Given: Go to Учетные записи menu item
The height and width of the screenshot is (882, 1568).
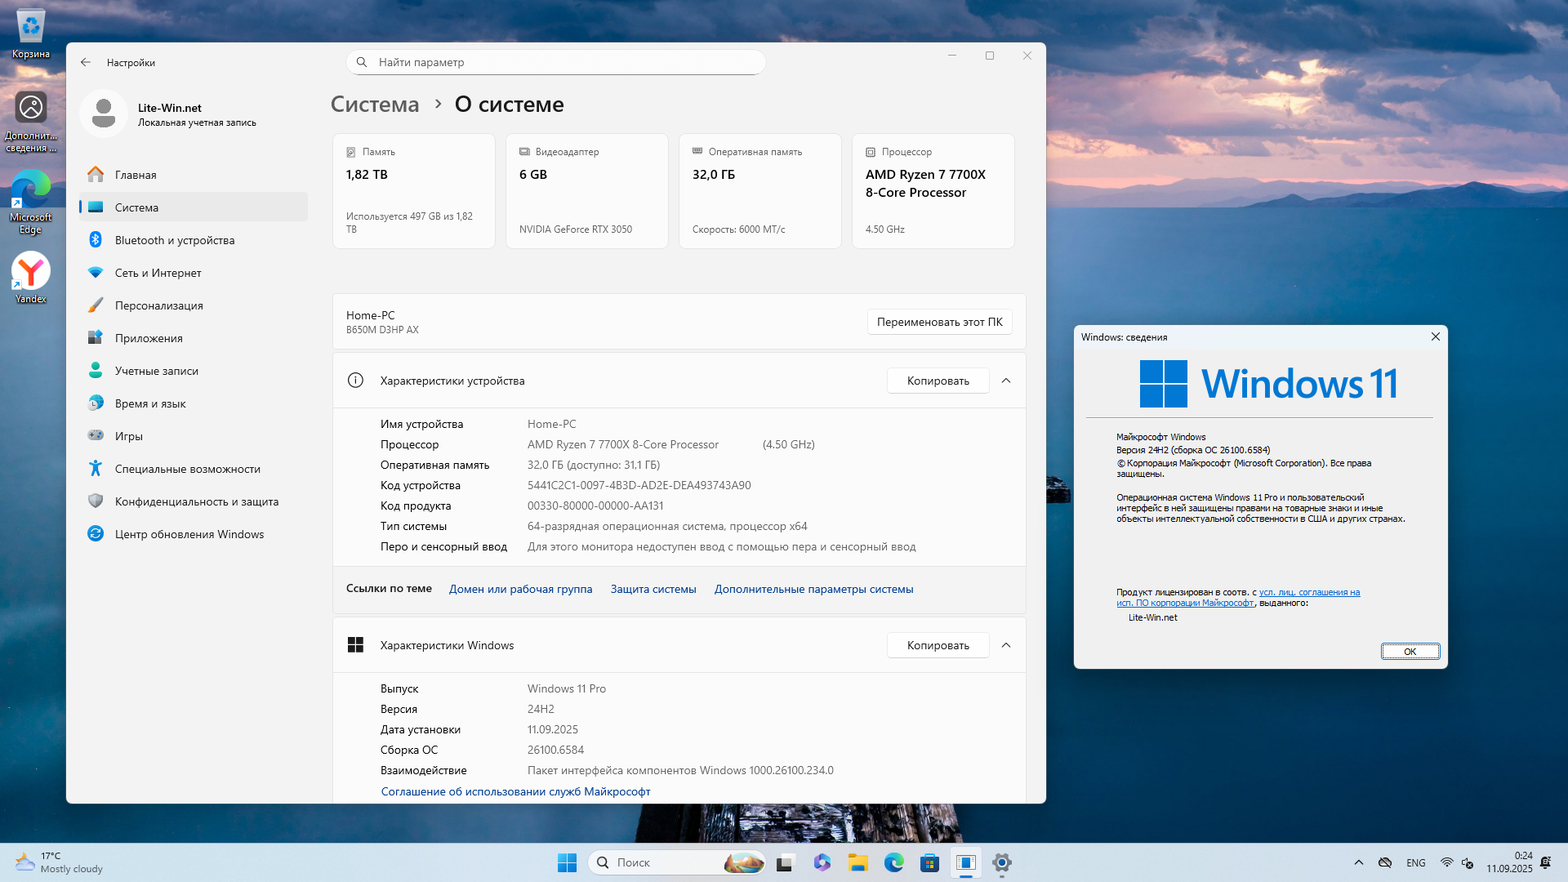Looking at the screenshot, I should [156, 371].
